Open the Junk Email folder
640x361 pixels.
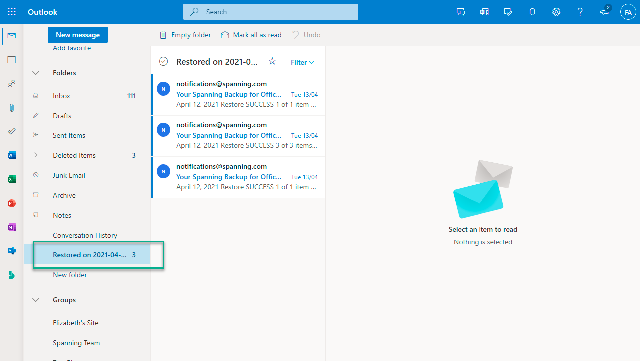(87, 175)
